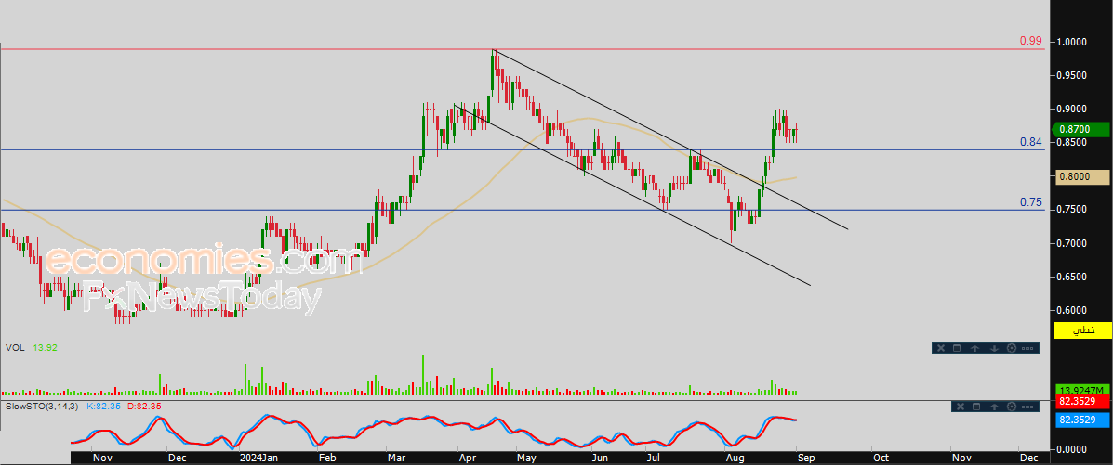Click the green 0.8700 current price tag

tap(1083, 130)
